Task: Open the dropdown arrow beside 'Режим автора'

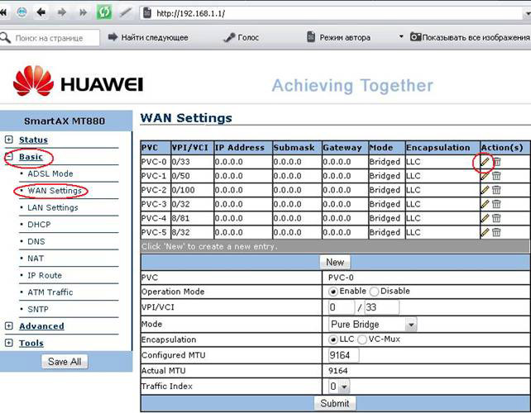Action: click(x=401, y=36)
